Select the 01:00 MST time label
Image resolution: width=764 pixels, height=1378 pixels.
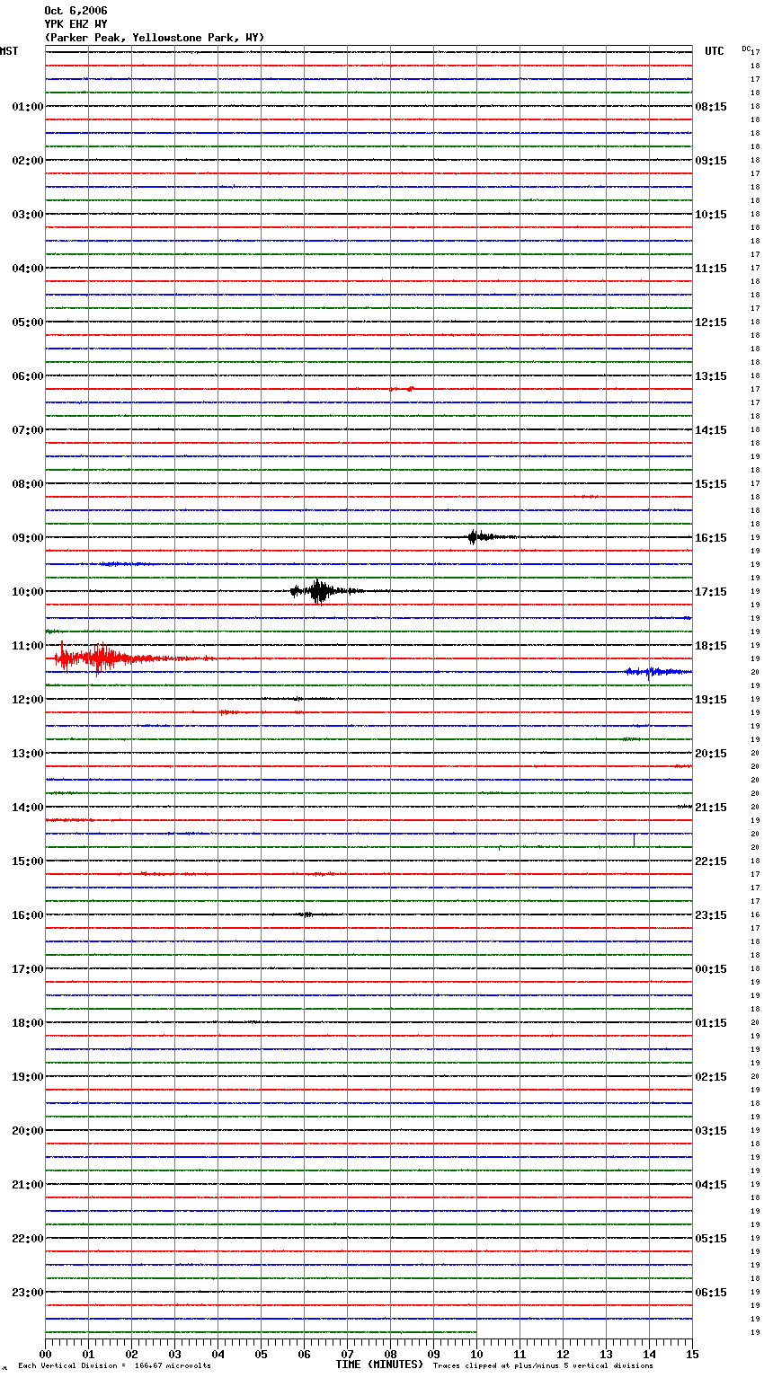click(x=27, y=107)
